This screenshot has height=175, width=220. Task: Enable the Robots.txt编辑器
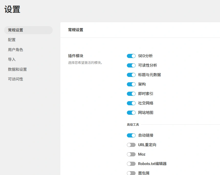(131, 164)
